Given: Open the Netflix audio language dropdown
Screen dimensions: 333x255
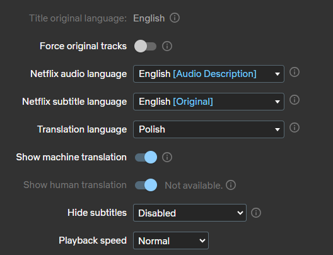Looking at the screenshot, I should pyautogui.click(x=209, y=74).
